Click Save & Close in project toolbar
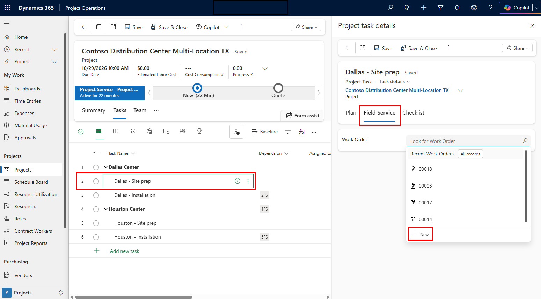 coord(169,27)
